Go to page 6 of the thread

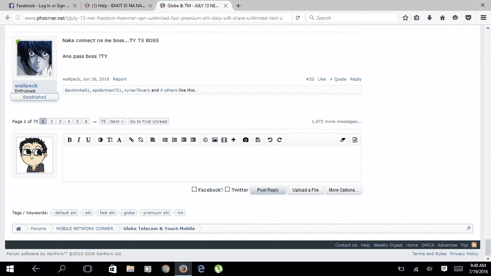pyautogui.click(x=86, y=121)
